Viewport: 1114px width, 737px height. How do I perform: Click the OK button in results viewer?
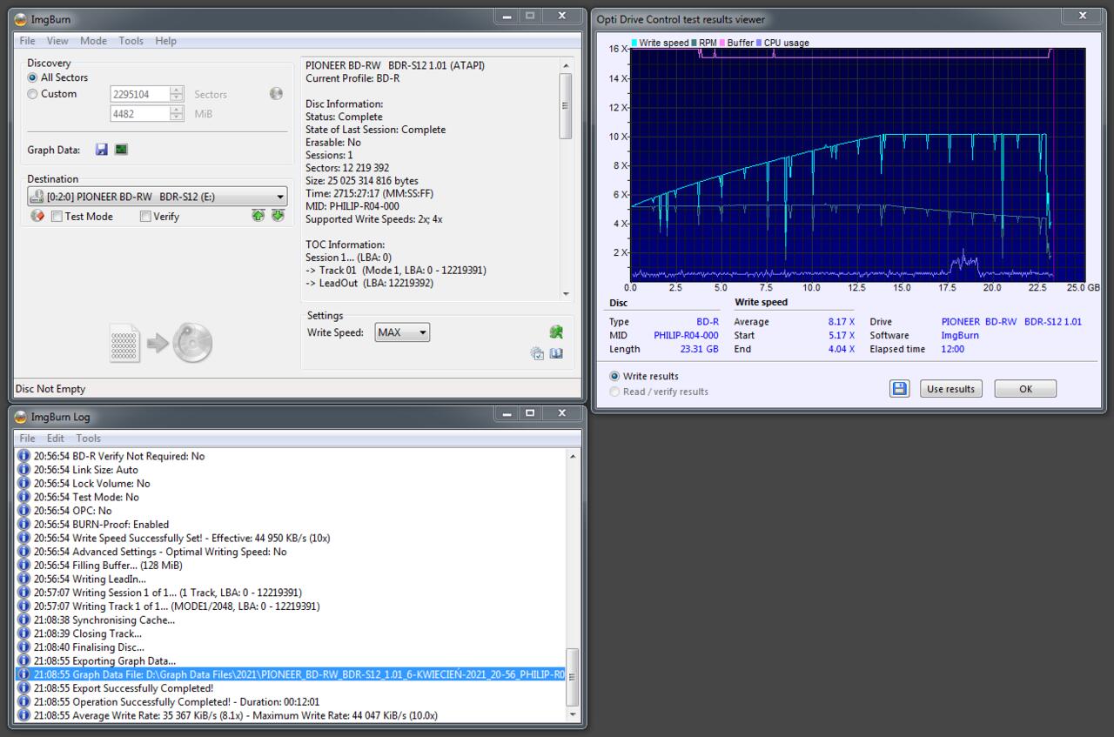tap(1025, 389)
